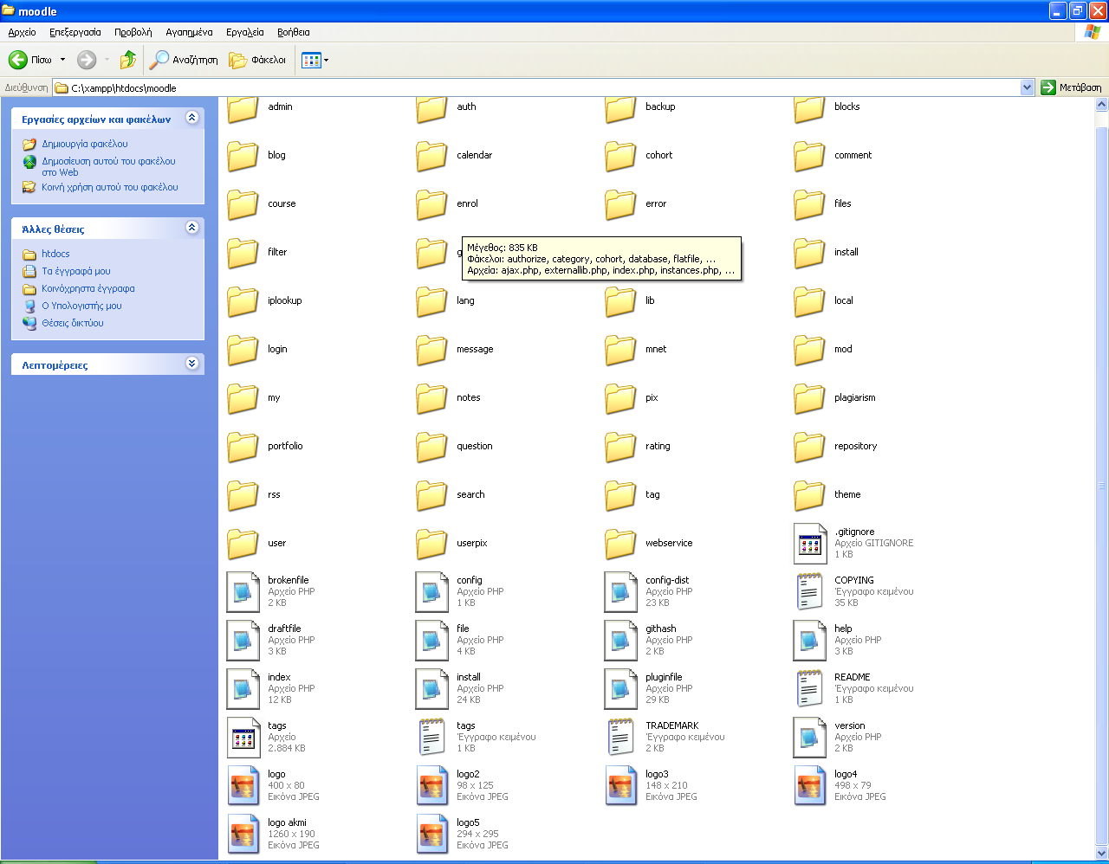Expand the Λεπτομέρειες panel

192,364
